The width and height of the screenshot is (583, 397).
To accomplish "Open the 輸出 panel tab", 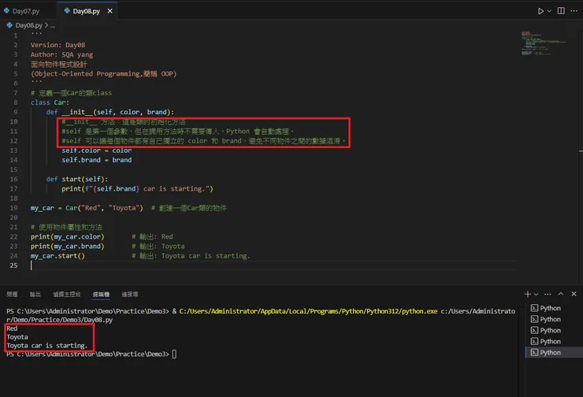I will pos(35,294).
